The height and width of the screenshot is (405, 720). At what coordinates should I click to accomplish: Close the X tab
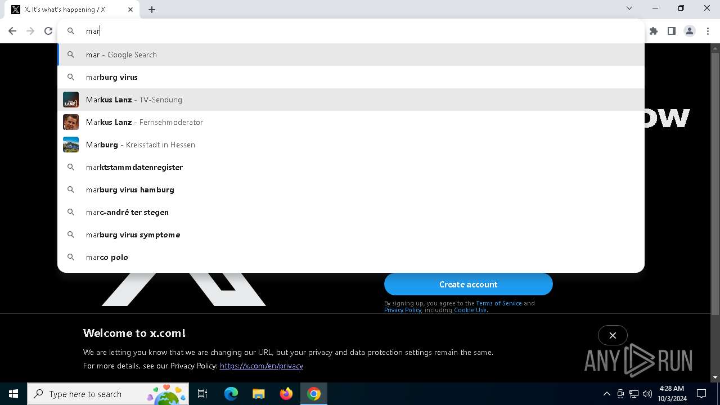click(130, 10)
